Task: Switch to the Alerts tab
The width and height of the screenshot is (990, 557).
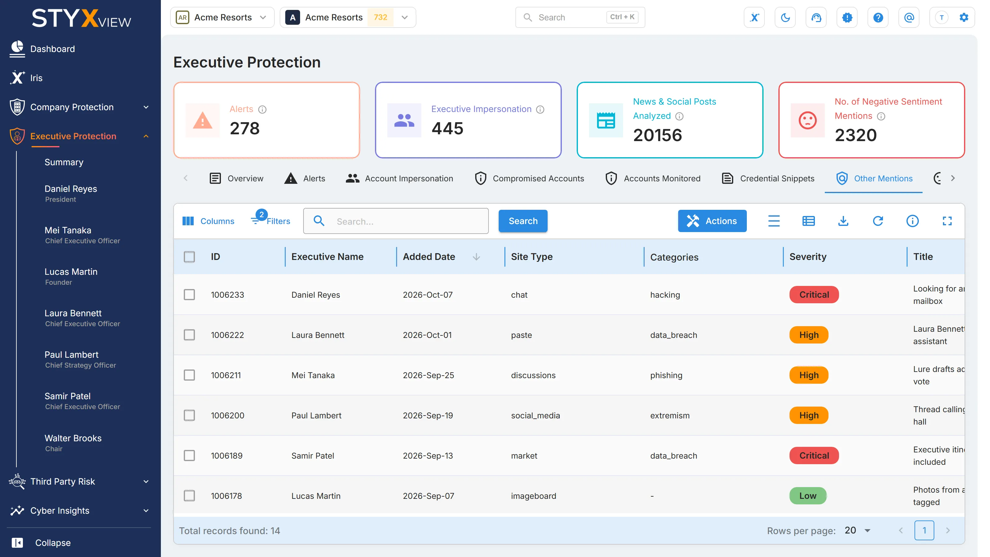Action: pyautogui.click(x=305, y=178)
